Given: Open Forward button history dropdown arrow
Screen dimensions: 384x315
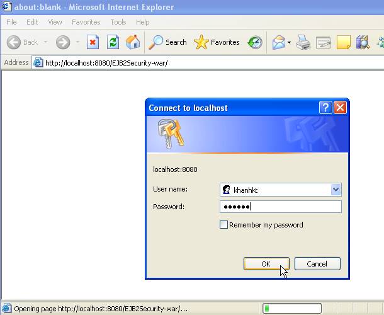Looking at the screenshot, I should (77, 42).
